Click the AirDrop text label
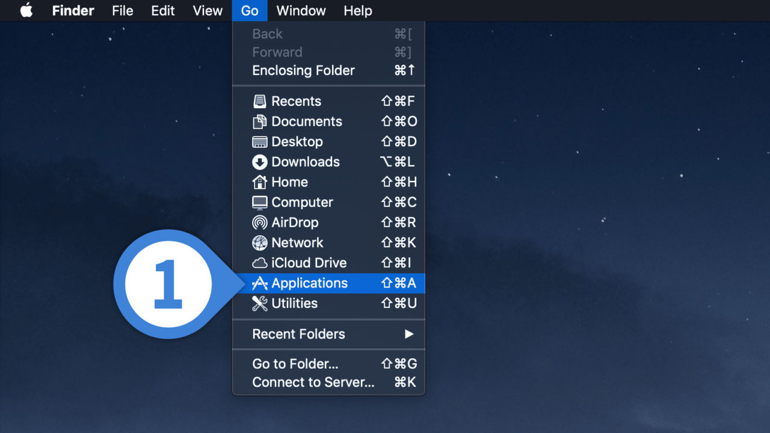This screenshot has width=770, height=433. (x=295, y=223)
